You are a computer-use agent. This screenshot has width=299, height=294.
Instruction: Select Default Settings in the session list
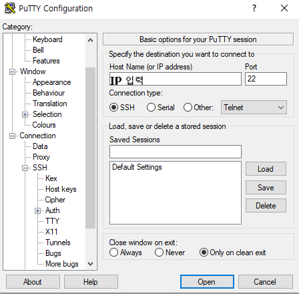pos(137,167)
